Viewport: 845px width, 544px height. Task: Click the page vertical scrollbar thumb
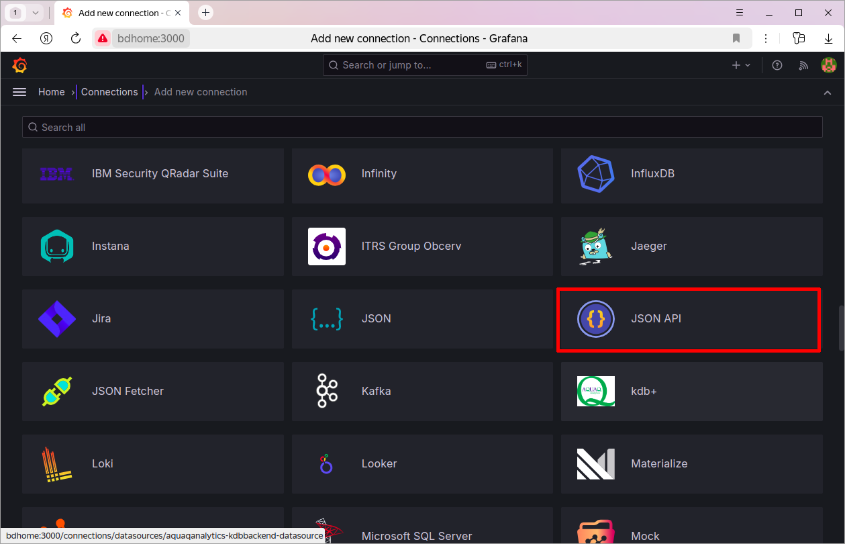[842, 328]
